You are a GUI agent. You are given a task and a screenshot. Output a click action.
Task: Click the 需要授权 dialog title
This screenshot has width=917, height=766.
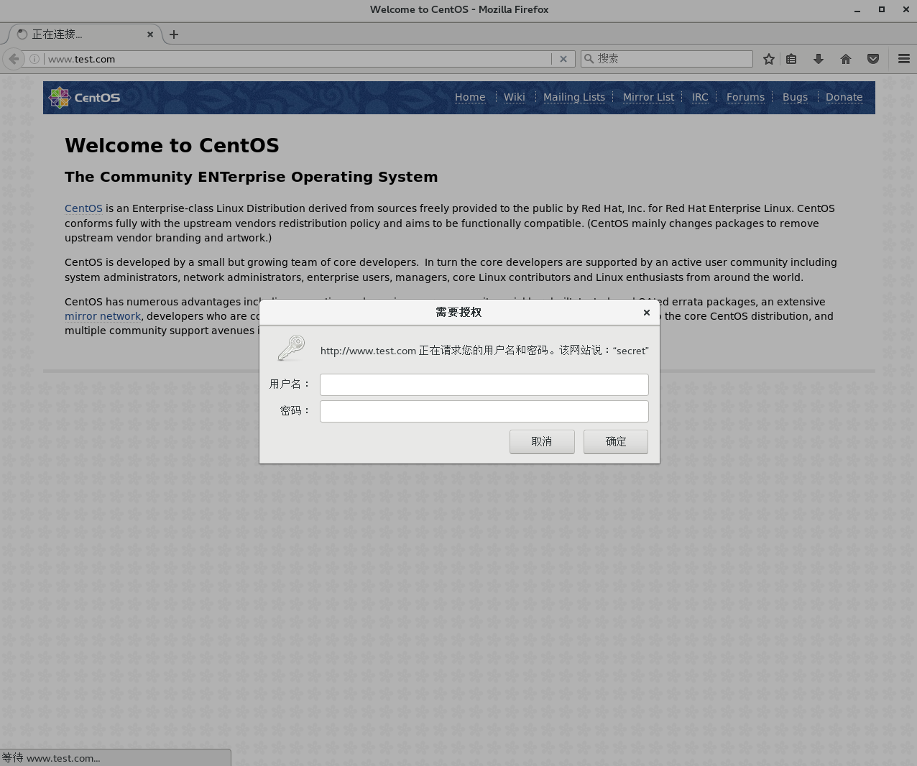click(458, 312)
